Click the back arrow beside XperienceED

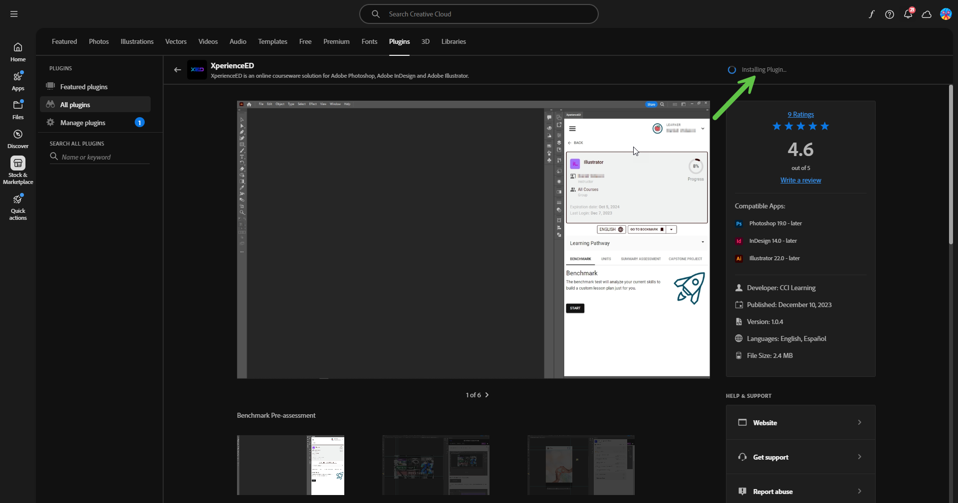point(177,70)
